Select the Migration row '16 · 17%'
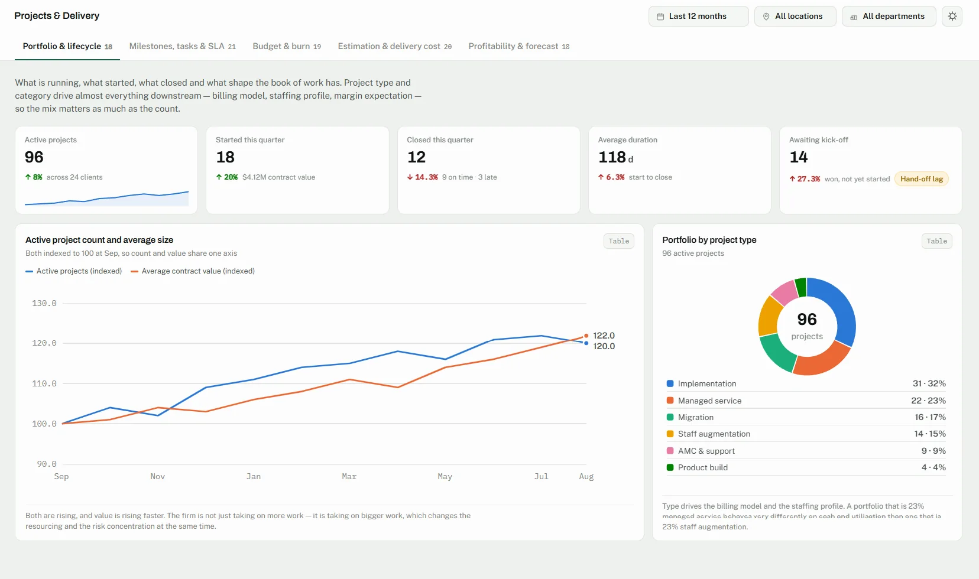This screenshot has height=579, width=979. click(806, 417)
